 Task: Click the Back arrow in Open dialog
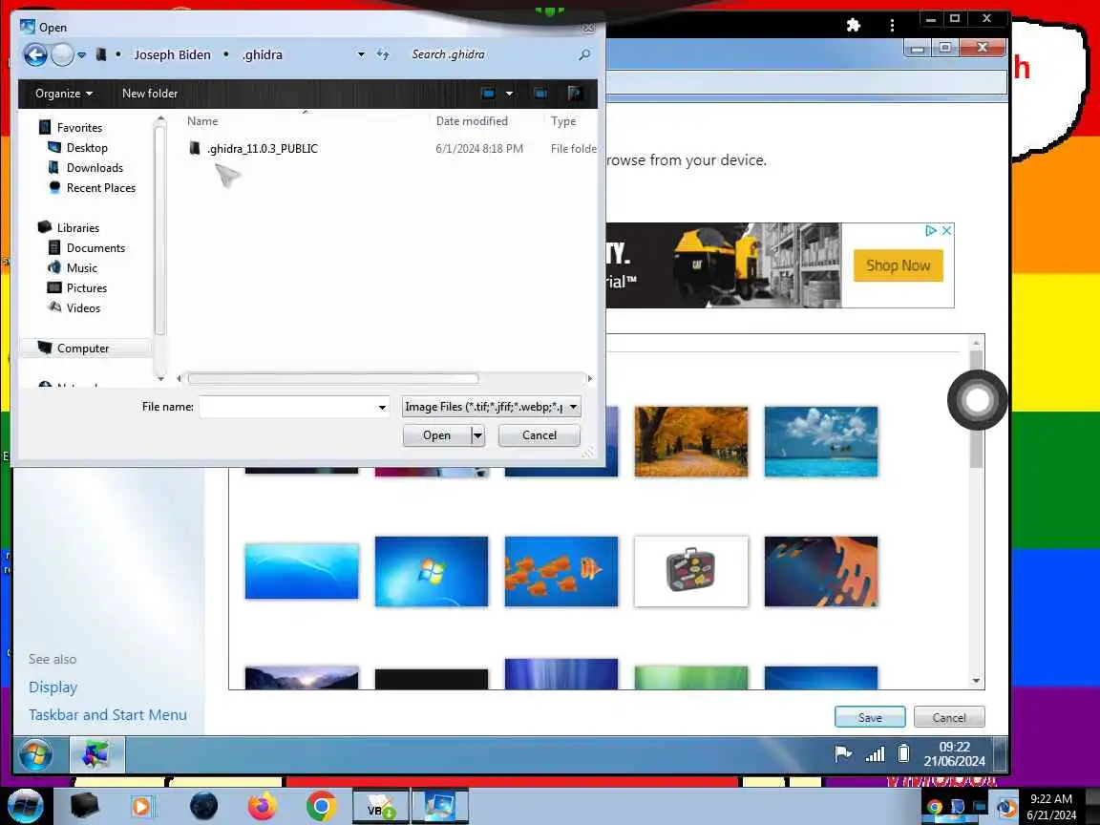coord(35,54)
